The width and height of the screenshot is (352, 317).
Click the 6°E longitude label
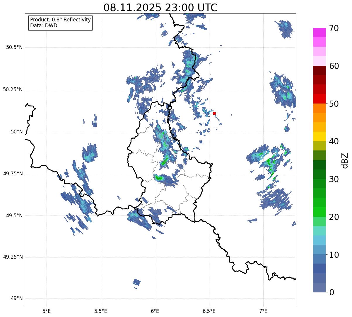pyautogui.click(x=155, y=311)
